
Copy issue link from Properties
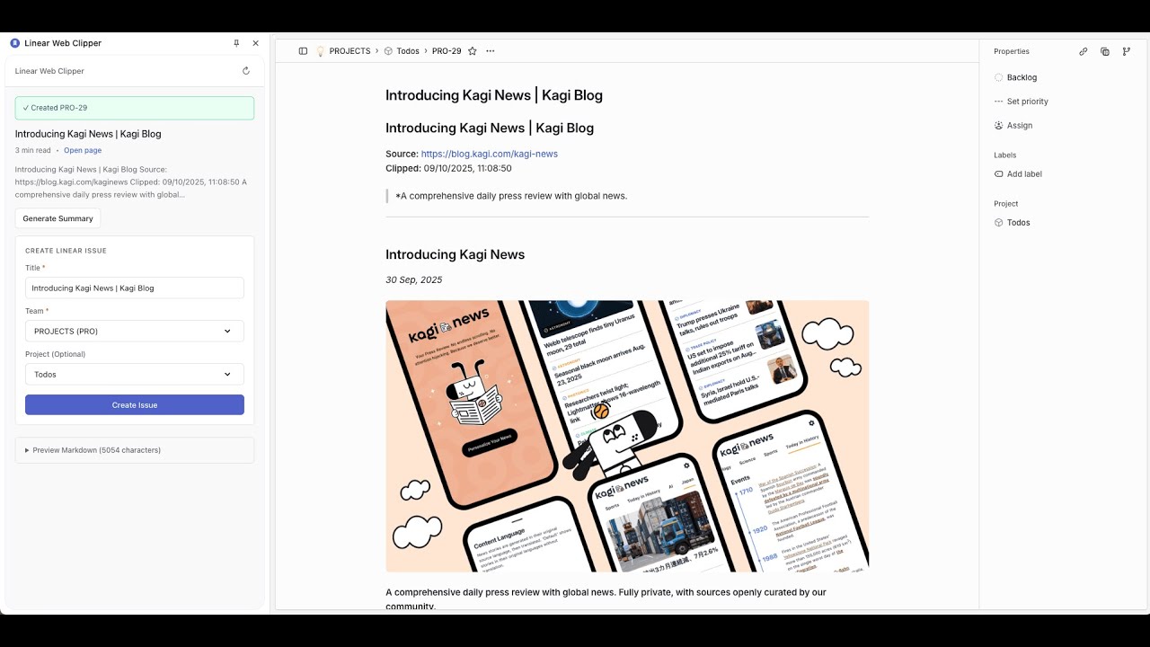tap(1084, 52)
